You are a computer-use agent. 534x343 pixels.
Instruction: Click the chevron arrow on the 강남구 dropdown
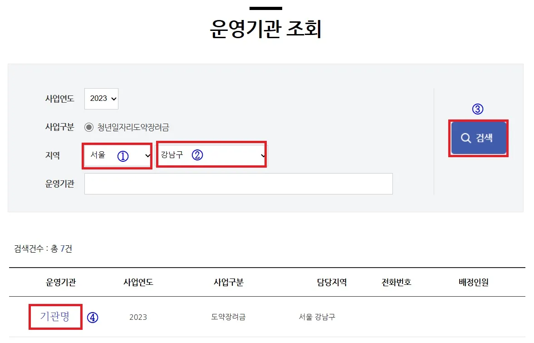pyautogui.click(x=262, y=155)
